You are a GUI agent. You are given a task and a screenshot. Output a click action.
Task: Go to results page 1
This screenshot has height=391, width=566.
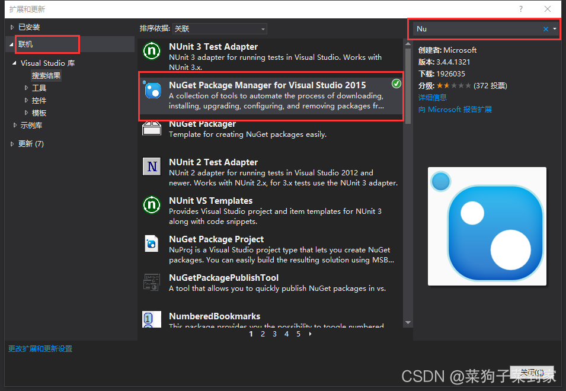click(x=251, y=334)
